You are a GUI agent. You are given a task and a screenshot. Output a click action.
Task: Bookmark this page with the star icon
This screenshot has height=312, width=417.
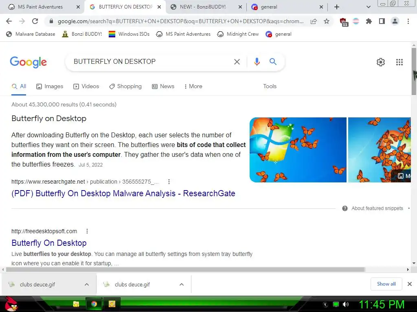(x=327, y=21)
